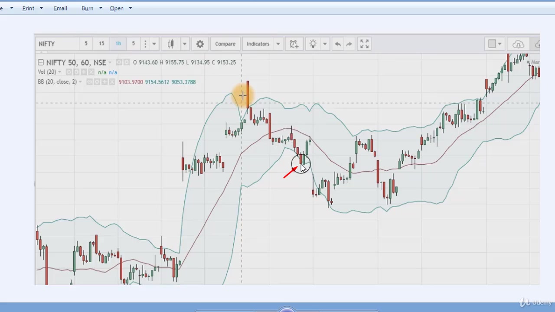Click the second small icon after the NIFTY 50 title

127,62
